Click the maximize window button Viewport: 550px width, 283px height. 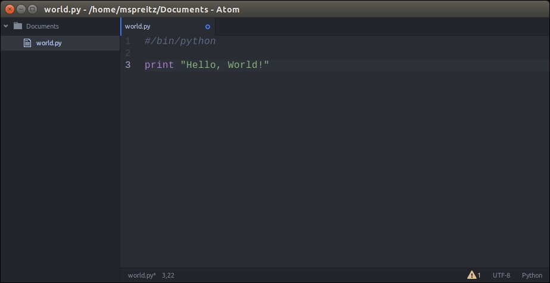[x=32, y=9]
